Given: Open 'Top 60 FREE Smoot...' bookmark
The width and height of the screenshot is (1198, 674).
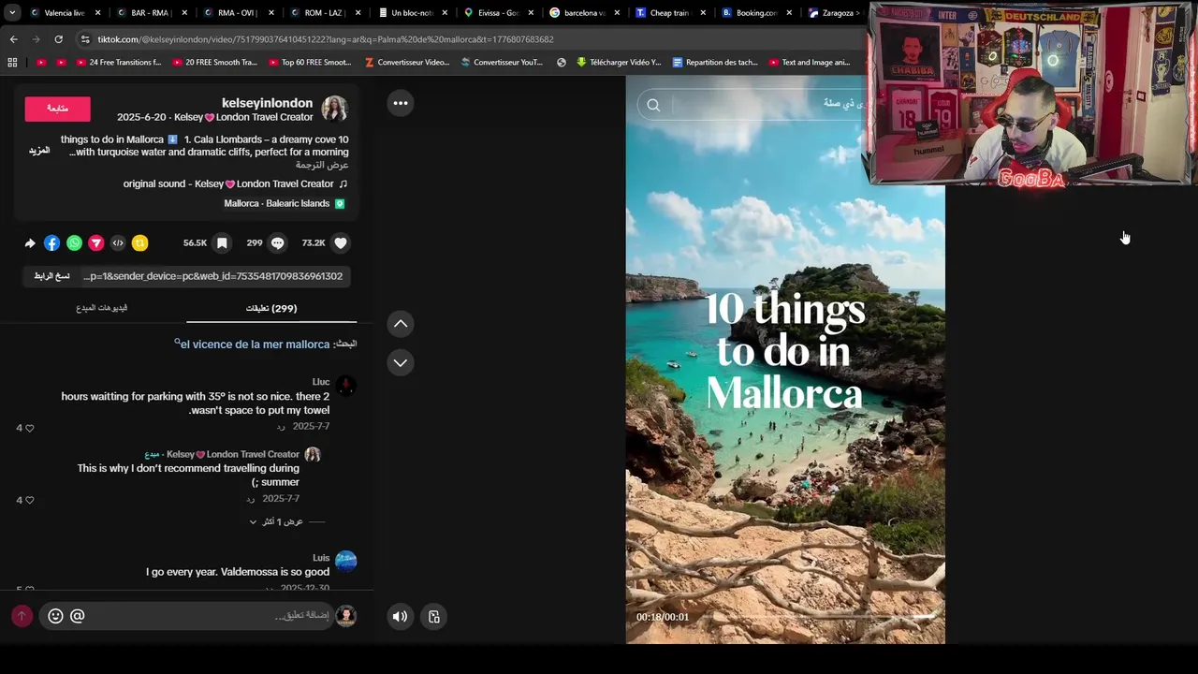Looking at the screenshot, I should click(x=309, y=63).
